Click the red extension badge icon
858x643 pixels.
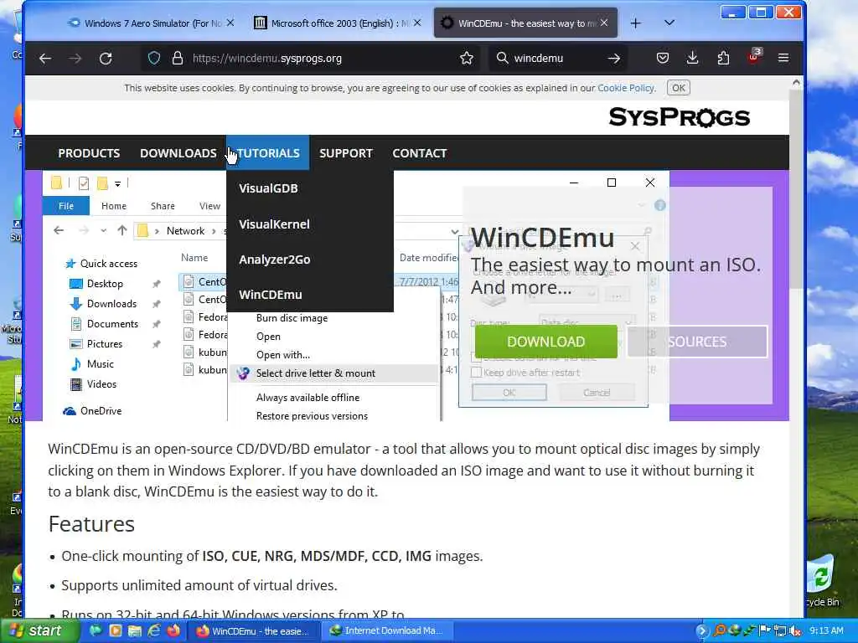[753, 57]
